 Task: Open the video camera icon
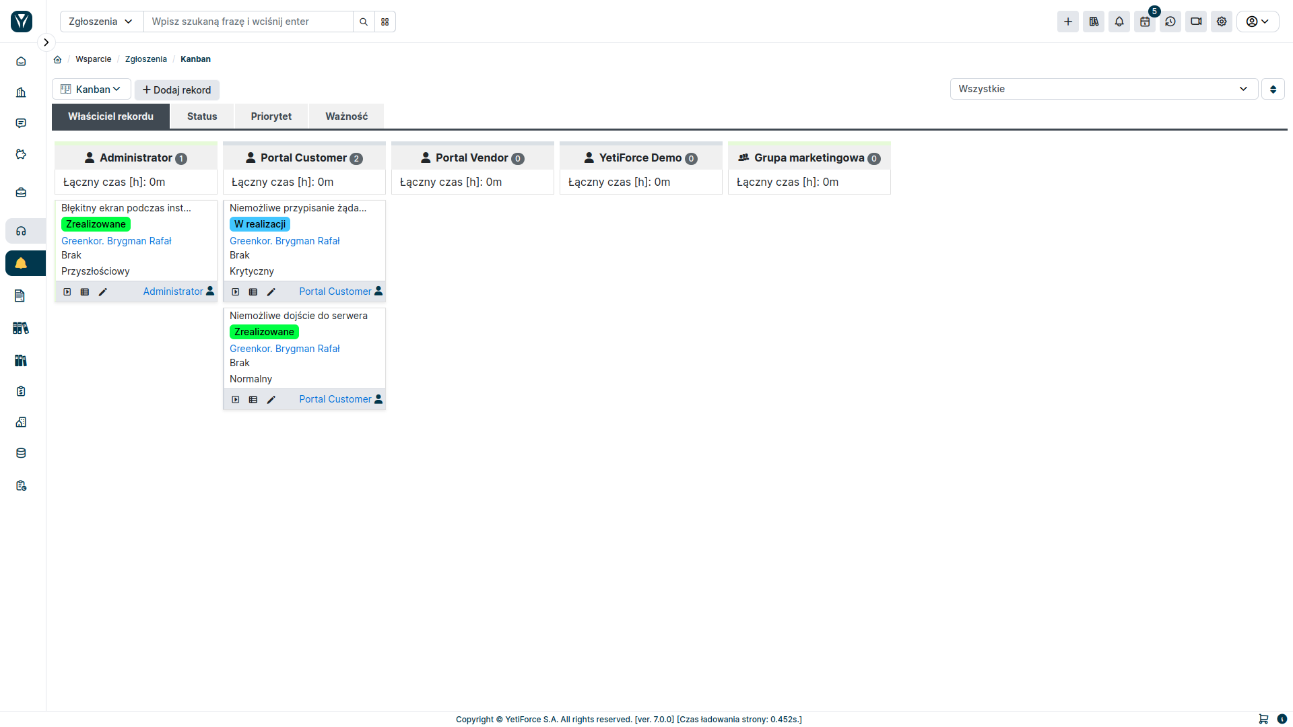pyautogui.click(x=1196, y=22)
